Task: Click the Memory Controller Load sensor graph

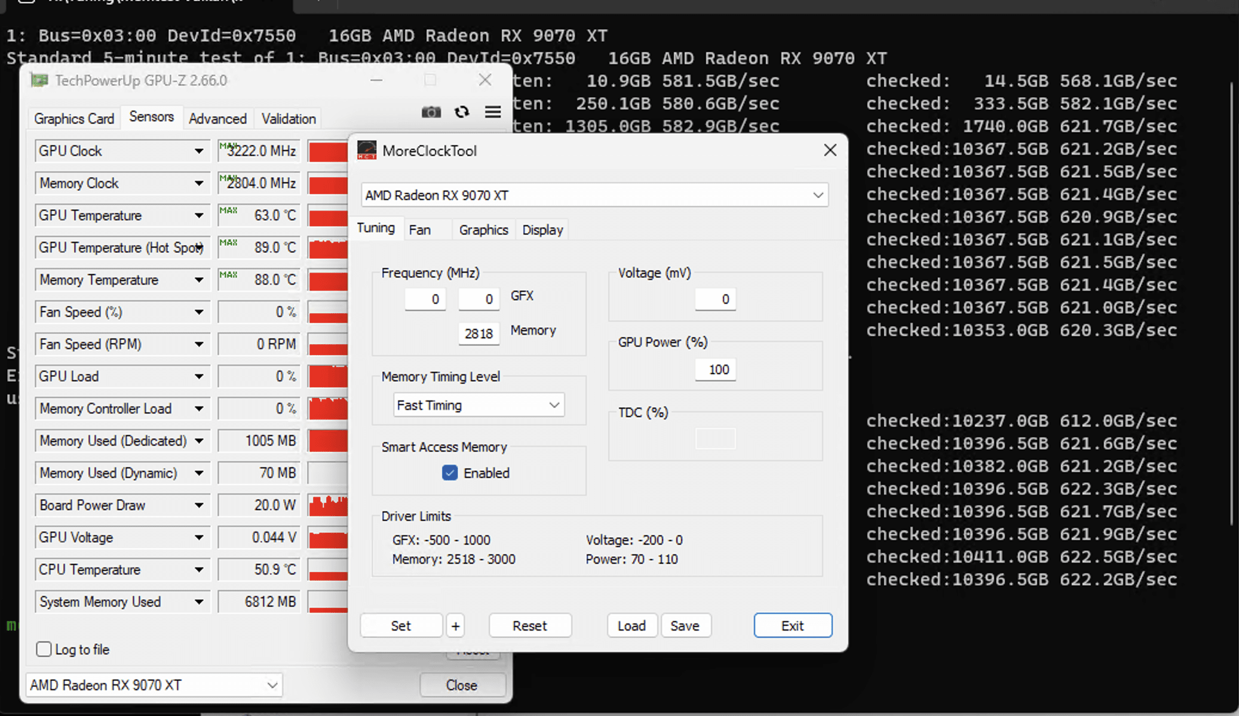Action: (x=327, y=409)
